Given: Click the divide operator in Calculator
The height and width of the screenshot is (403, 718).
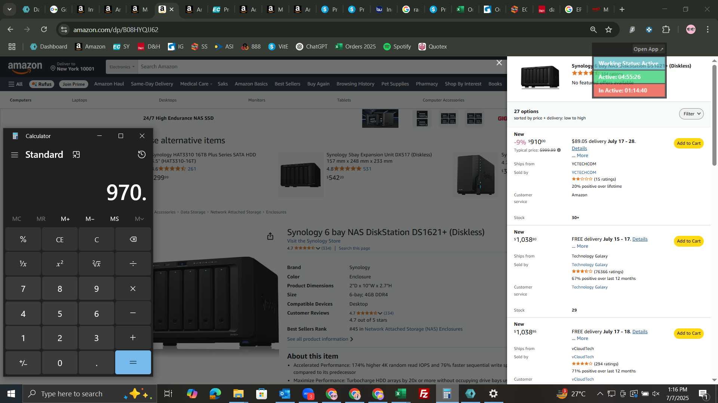Looking at the screenshot, I should coord(133,264).
